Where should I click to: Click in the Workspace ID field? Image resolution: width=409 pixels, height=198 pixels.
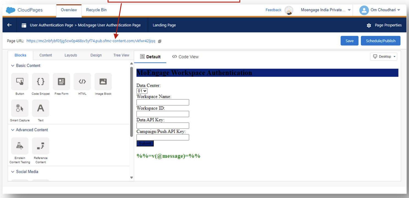[163, 114]
